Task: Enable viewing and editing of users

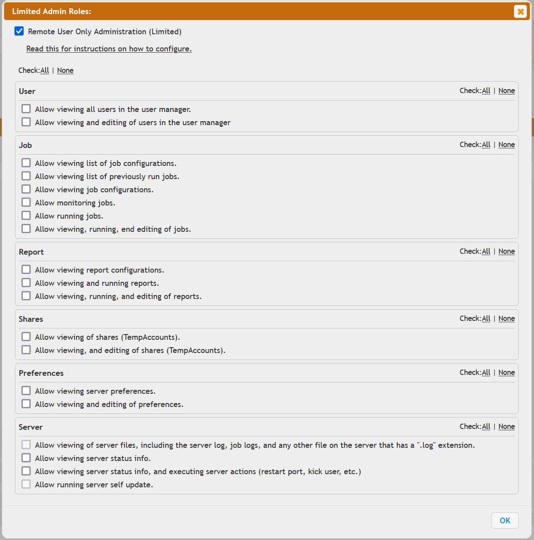Action: [x=26, y=122]
